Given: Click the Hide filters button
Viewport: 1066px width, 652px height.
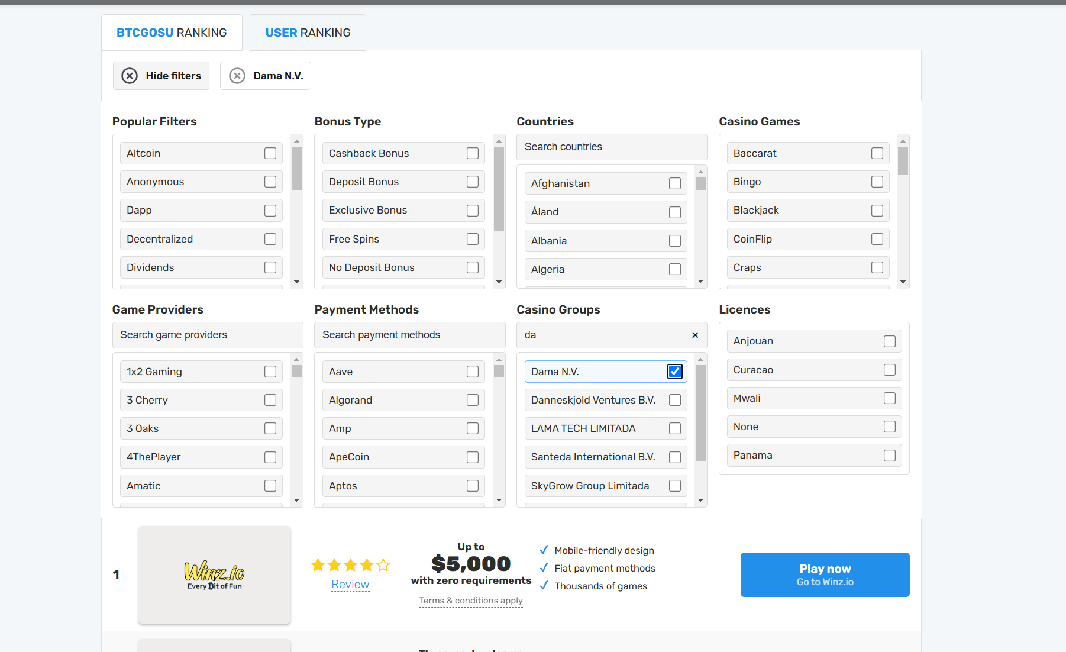Looking at the screenshot, I should [161, 76].
